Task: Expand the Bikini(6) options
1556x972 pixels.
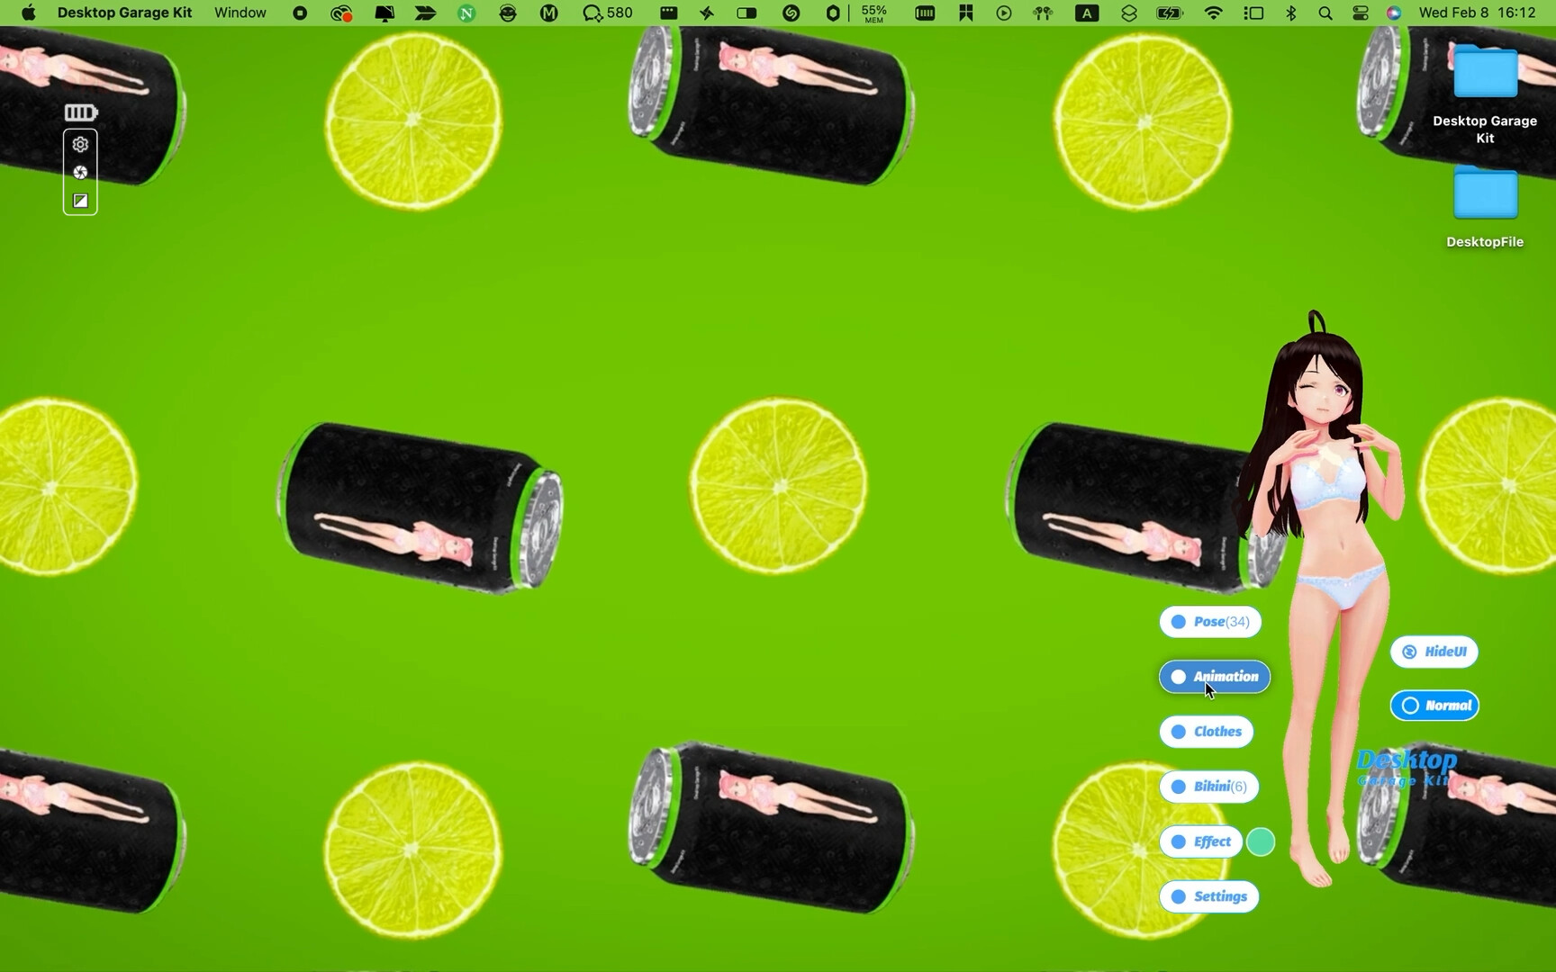Action: coord(1208,786)
